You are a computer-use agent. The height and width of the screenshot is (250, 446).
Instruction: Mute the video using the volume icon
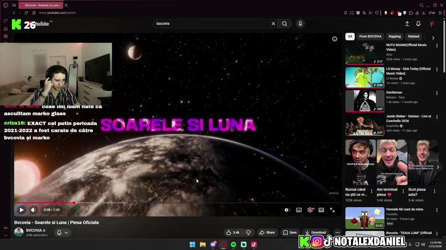point(33,210)
